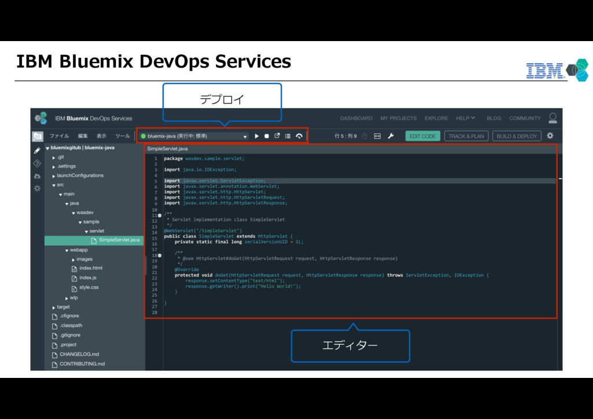Open the 表示 menu
Screen dimensions: 593x419
101,136
